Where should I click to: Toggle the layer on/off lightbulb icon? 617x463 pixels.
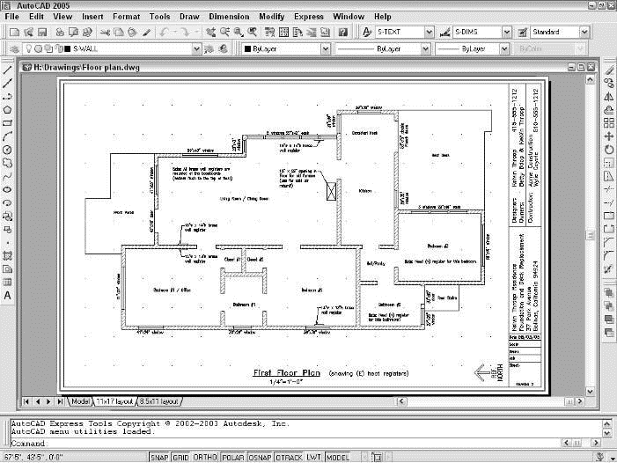coord(28,48)
